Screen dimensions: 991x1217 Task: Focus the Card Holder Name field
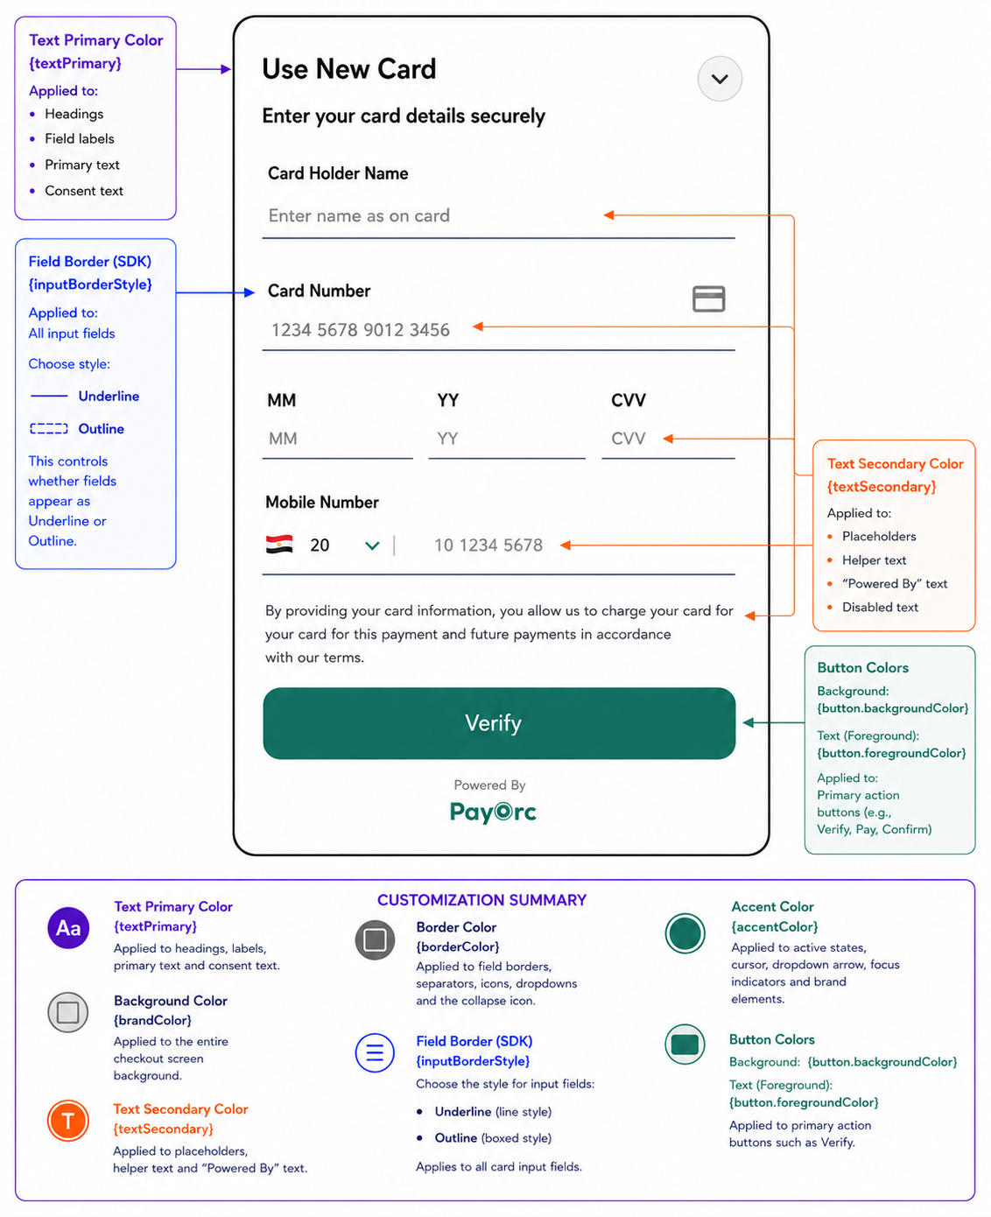click(x=498, y=216)
